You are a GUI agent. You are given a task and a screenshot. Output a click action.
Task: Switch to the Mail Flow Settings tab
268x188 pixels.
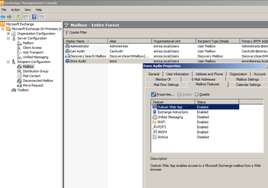pos(166,85)
